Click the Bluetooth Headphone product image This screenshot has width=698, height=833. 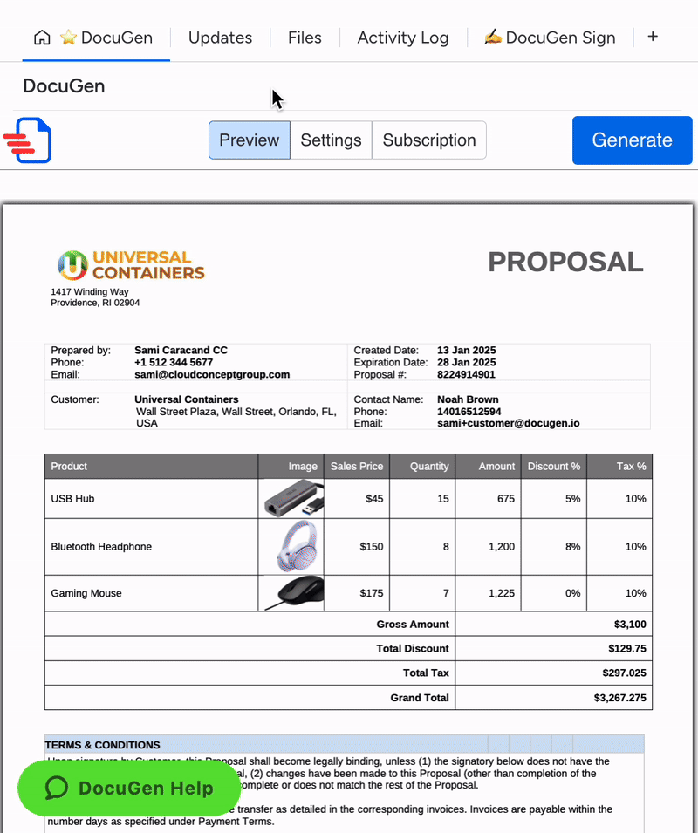pyautogui.click(x=298, y=546)
